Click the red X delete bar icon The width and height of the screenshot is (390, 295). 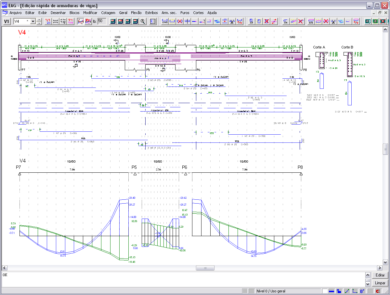[x=179, y=21]
